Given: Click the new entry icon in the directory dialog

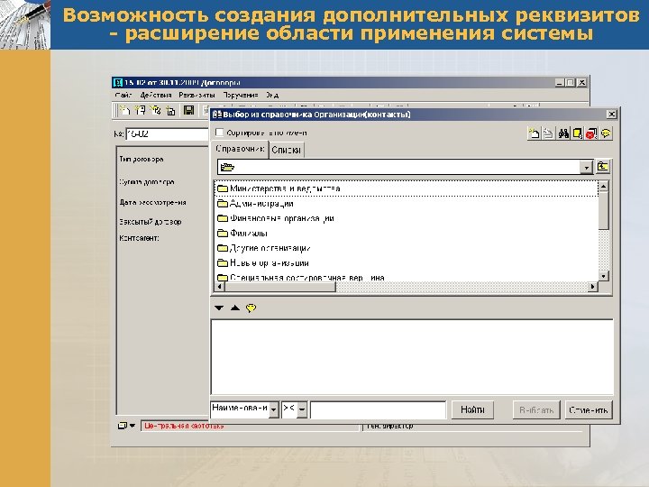Looking at the screenshot, I should point(534,133).
